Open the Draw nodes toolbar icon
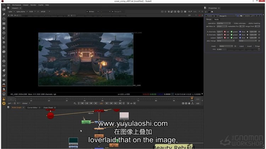This screenshot has height=149, width=266. (4, 14)
